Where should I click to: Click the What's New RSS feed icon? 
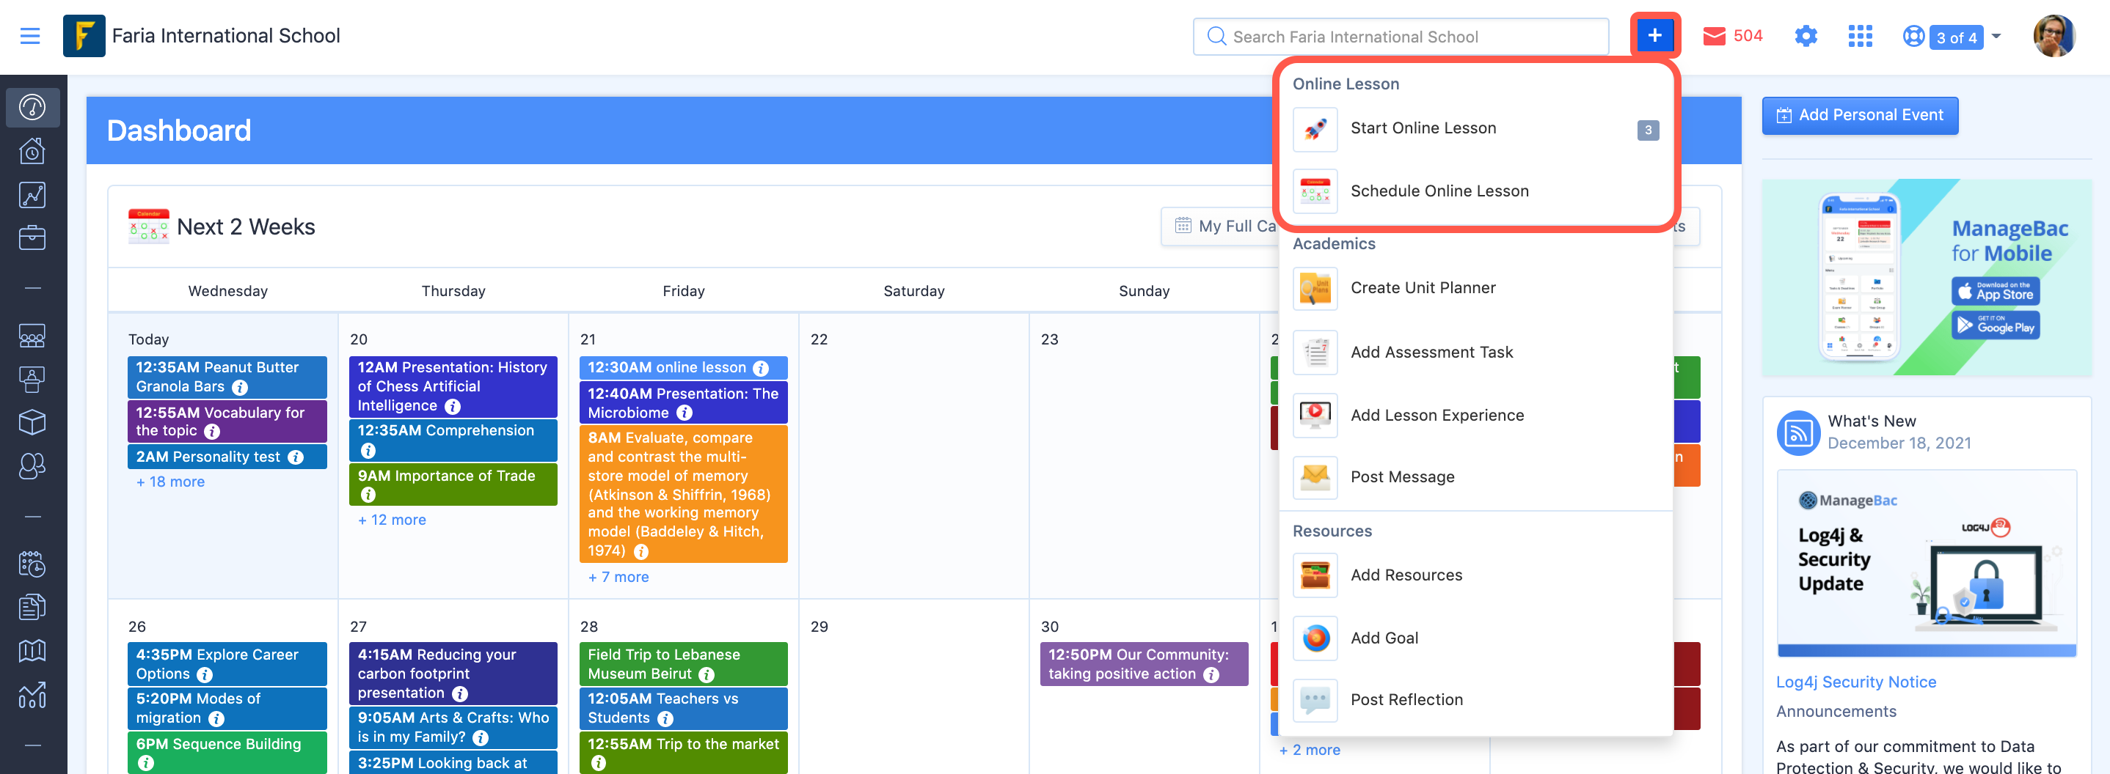[x=1798, y=432]
